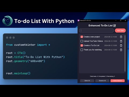Click the 'Upload YouTube Videos' task text
Screen dimensions: 129x97
tap(93, 41)
